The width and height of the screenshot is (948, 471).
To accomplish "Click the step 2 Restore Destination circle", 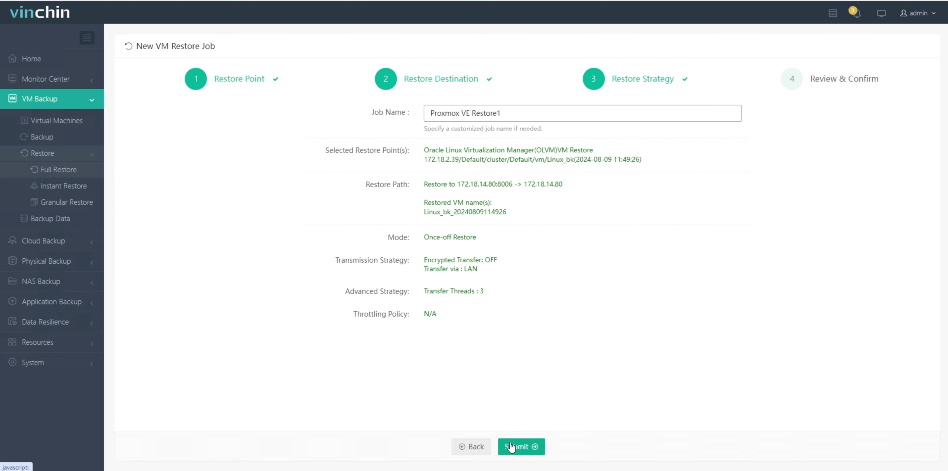I will pos(386,79).
